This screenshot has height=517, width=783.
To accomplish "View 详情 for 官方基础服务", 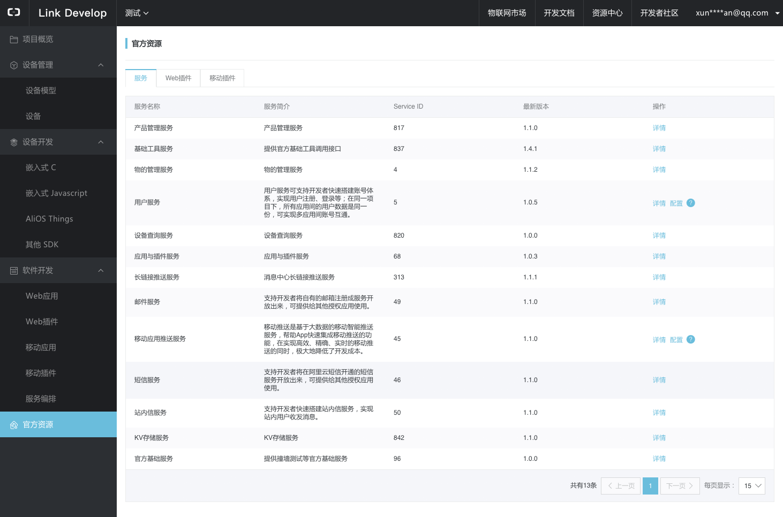I will click(x=659, y=459).
